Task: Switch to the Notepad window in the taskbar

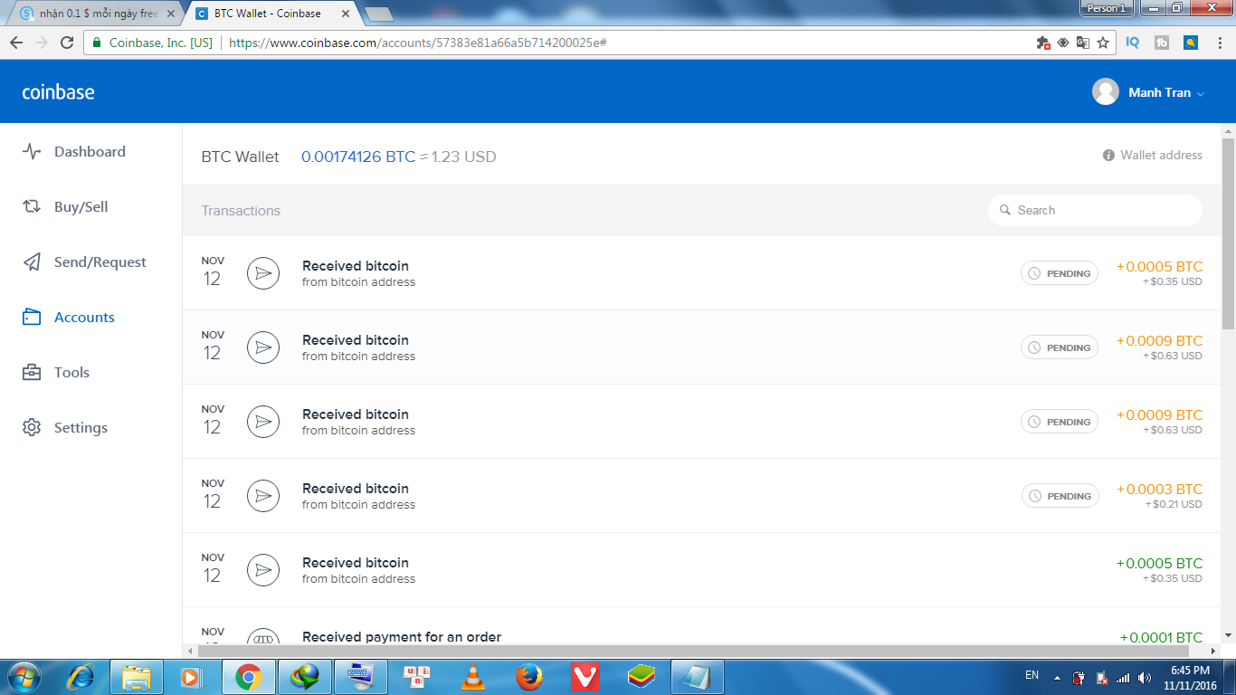Action: (x=698, y=676)
